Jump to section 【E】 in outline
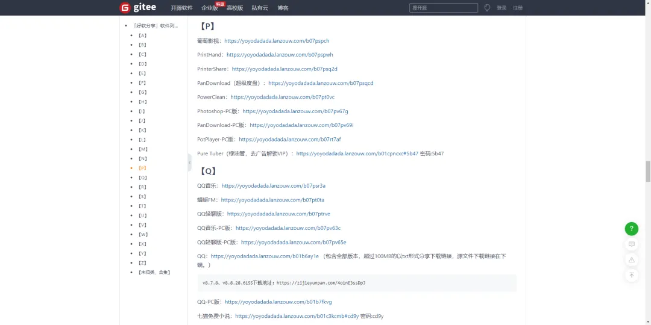 pyautogui.click(x=142, y=73)
